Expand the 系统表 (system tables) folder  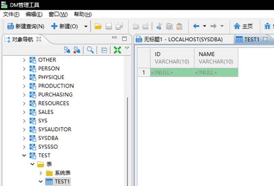[41, 173]
